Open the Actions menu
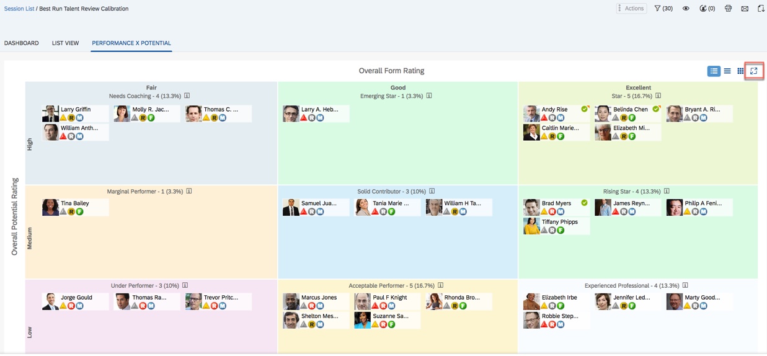This screenshot has width=767, height=356. 631,9
